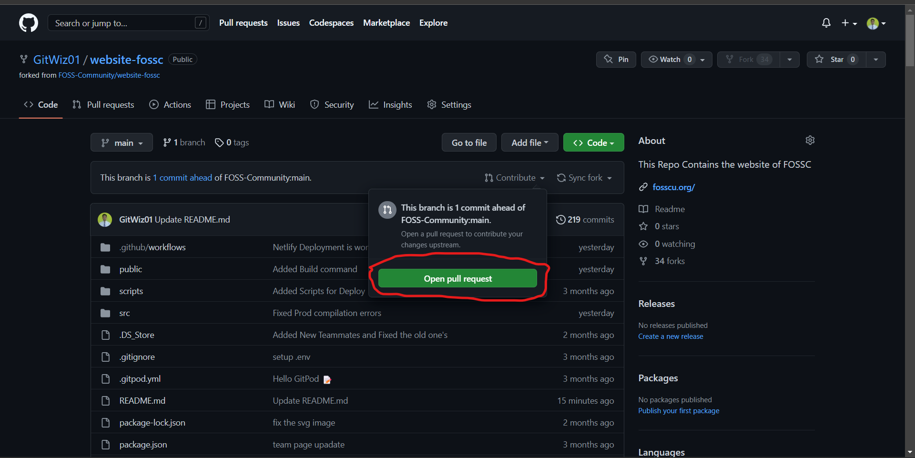Open the GitHub home logo
Image resolution: width=915 pixels, height=458 pixels.
click(29, 23)
